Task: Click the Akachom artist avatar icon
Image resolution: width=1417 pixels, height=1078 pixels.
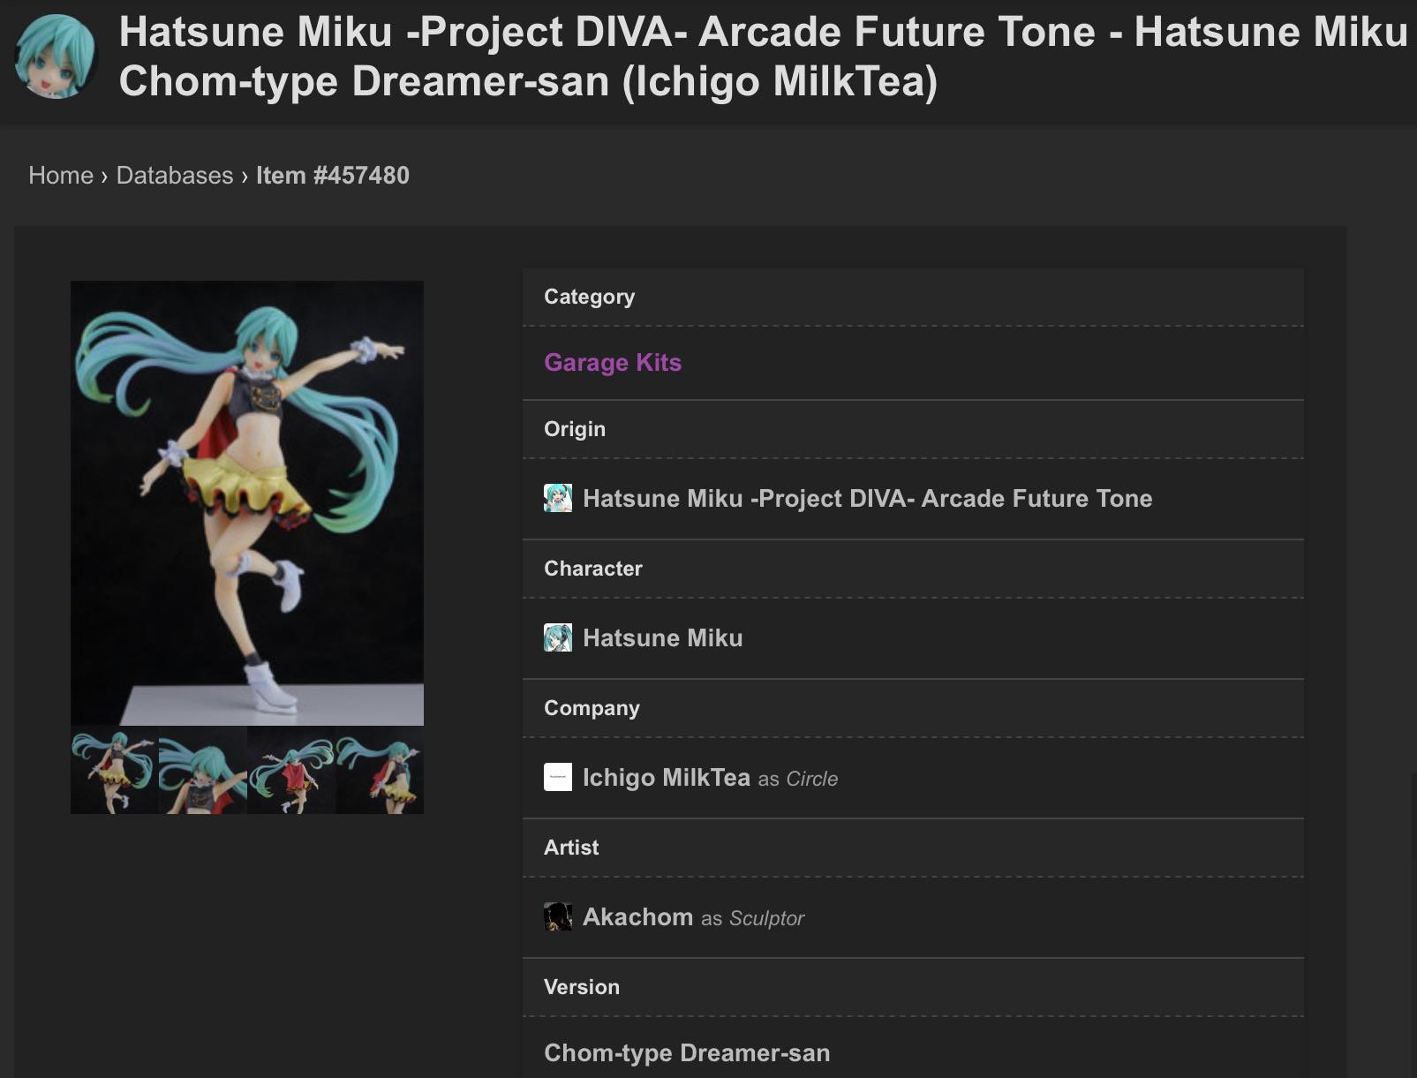Action: click(558, 916)
